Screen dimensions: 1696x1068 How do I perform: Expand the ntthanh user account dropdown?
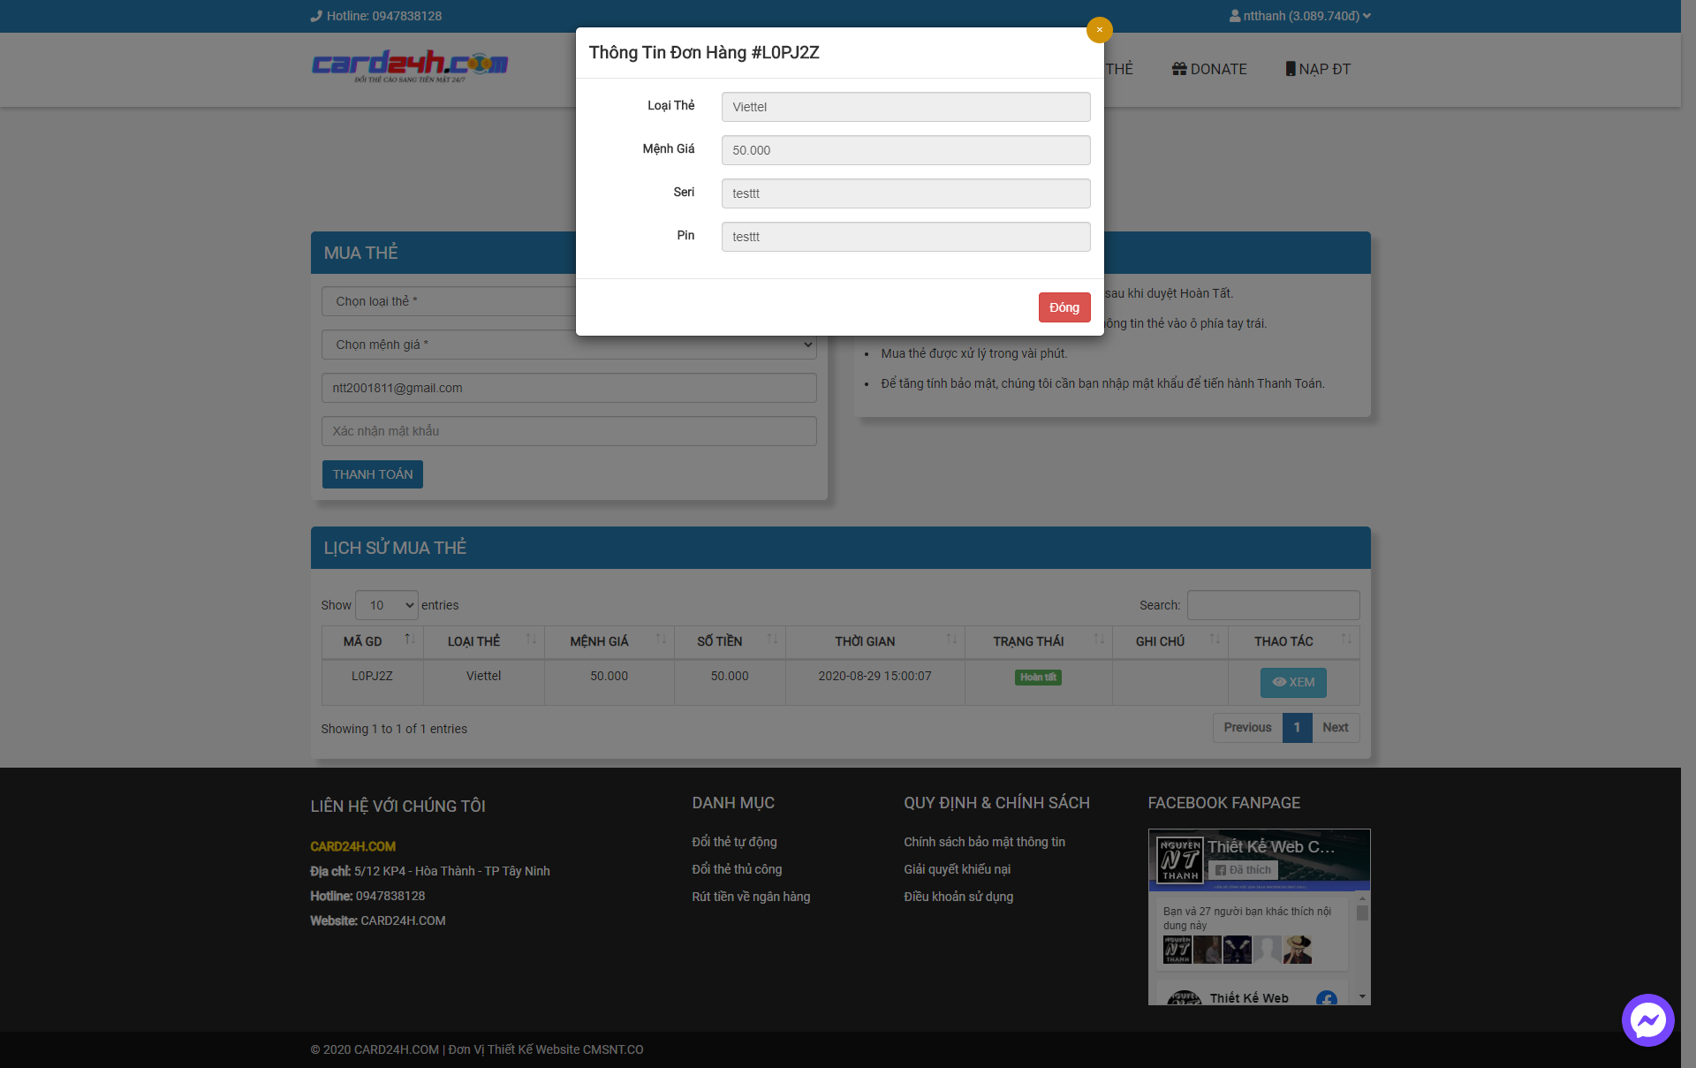click(x=1299, y=16)
